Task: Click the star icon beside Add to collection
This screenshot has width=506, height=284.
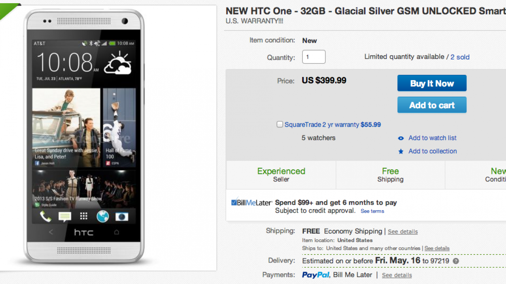Action: click(x=401, y=151)
